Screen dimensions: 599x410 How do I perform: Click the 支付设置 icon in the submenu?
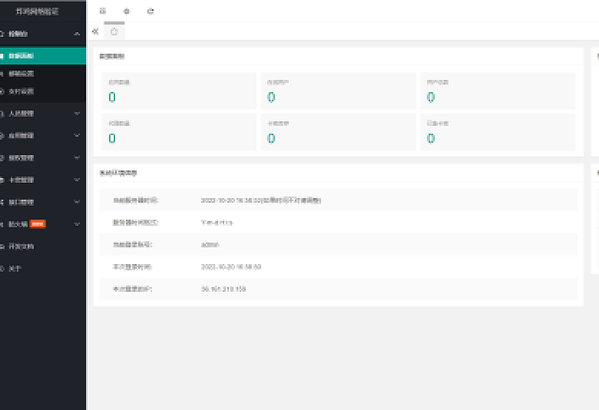click(x=2, y=91)
